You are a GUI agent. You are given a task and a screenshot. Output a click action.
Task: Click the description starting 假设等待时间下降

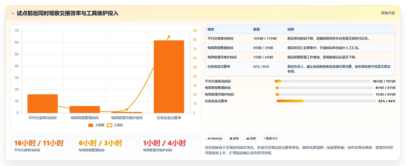tap(329, 39)
